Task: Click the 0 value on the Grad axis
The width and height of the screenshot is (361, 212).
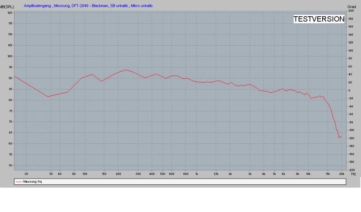Action: [x=349, y=90]
